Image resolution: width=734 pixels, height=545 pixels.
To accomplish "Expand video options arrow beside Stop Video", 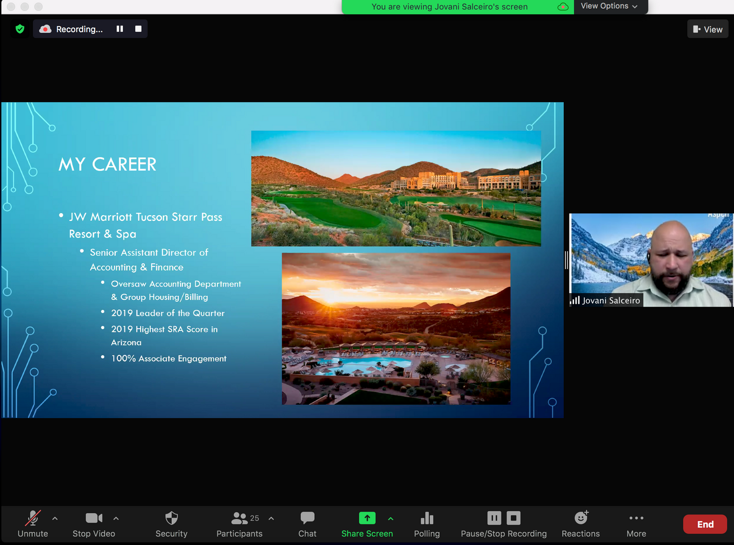I will [x=116, y=518].
